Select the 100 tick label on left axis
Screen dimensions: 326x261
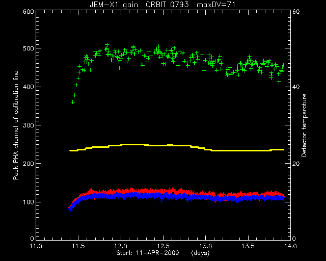coord(29,202)
